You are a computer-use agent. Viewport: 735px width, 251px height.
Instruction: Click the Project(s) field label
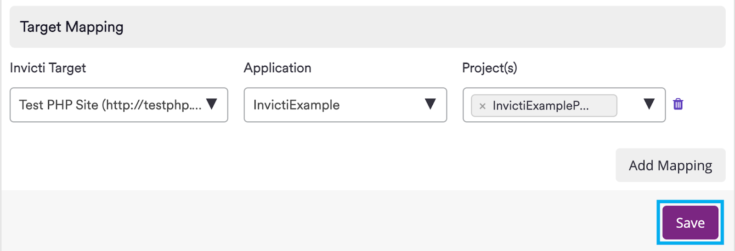[490, 68]
